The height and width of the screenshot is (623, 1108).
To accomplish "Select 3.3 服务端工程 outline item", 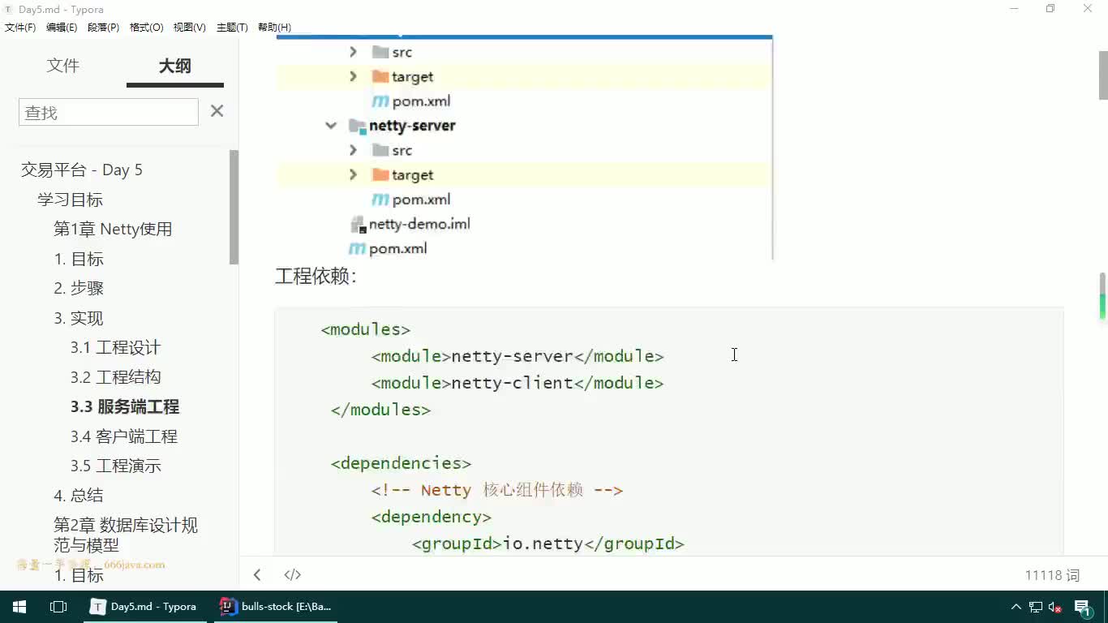I will 125,406.
